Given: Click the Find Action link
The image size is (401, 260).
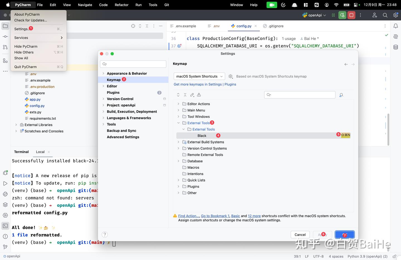Looking at the screenshot, I should (x=188, y=216).
